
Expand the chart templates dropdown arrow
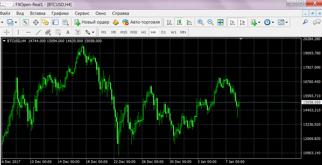(287, 22)
